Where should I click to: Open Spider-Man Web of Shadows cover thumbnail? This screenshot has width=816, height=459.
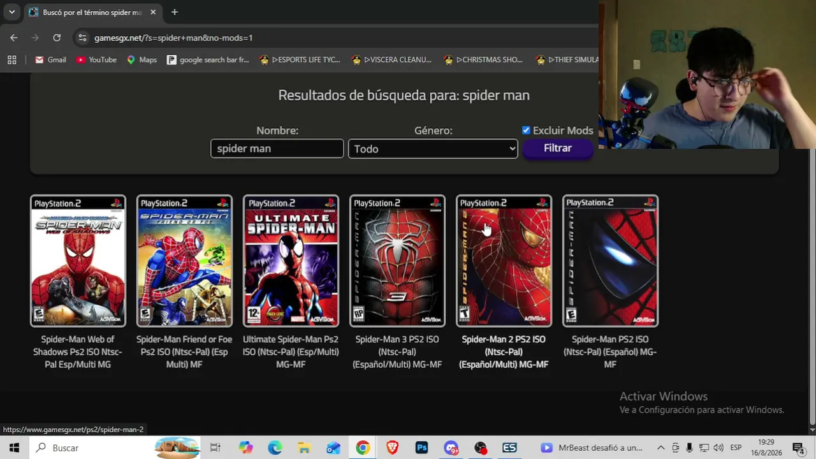point(78,261)
